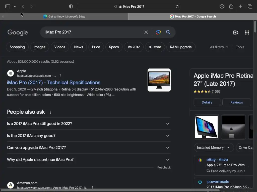Open the Drive Capacity dropdown chip
257x192 pixels.
(x=245, y=147)
